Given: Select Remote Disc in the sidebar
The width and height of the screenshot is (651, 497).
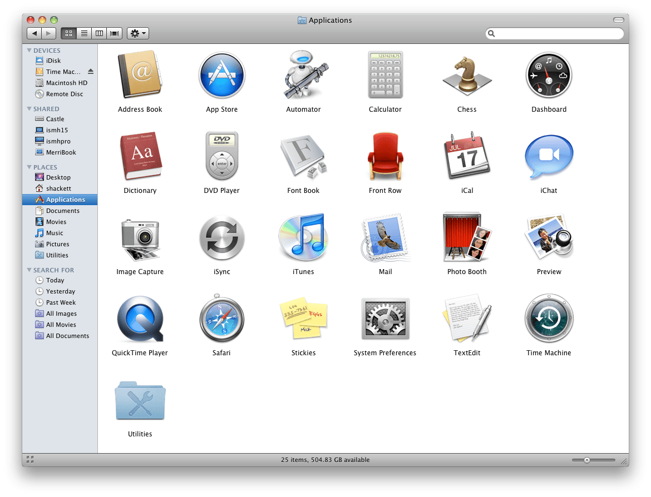Looking at the screenshot, I should click(60, 94).
